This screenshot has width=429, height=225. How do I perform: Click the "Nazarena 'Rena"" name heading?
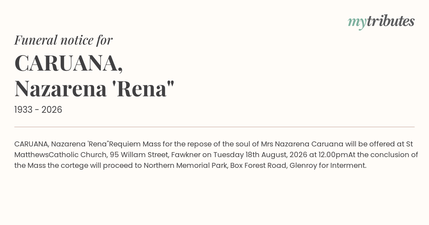[94, 89]
